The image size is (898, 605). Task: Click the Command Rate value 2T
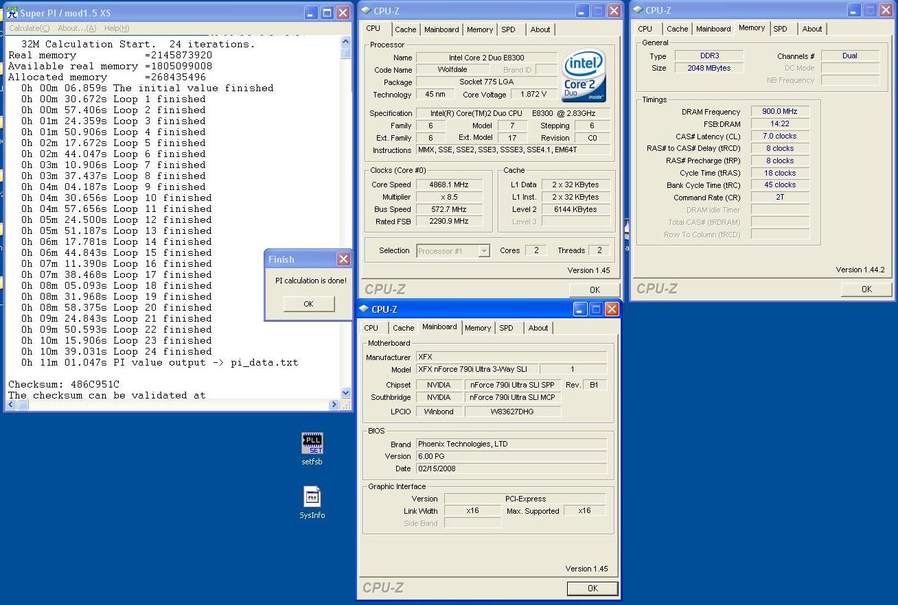[x=780, y=197]
